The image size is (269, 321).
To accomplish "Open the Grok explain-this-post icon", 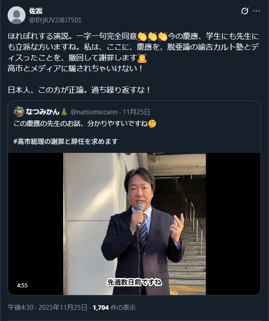I will (x=244, y=11).
